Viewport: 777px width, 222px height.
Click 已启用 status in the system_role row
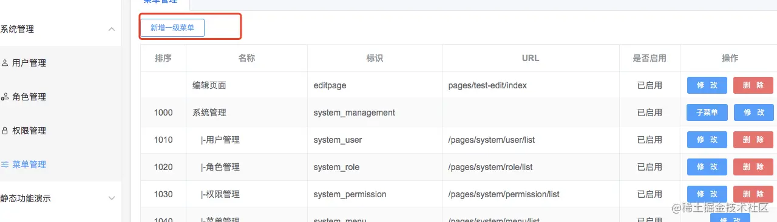(x=650, y=167)
